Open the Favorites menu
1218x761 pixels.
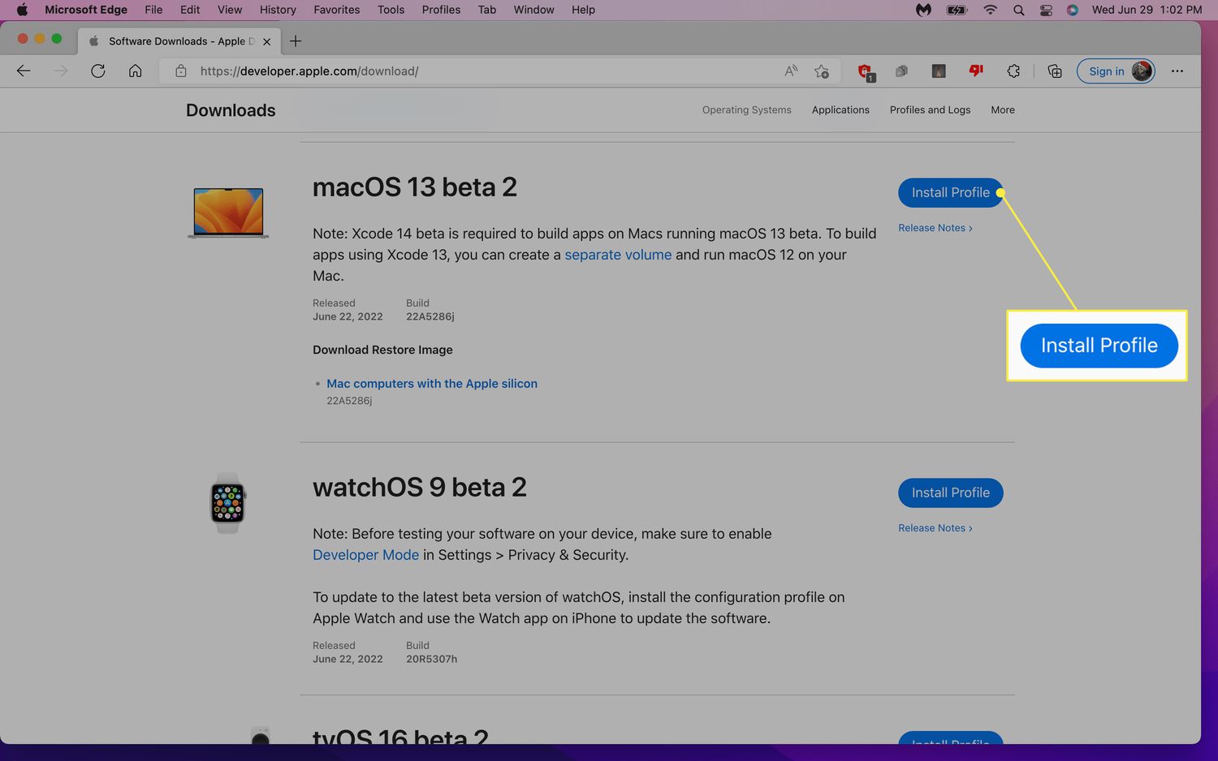[x=337, y=10]
